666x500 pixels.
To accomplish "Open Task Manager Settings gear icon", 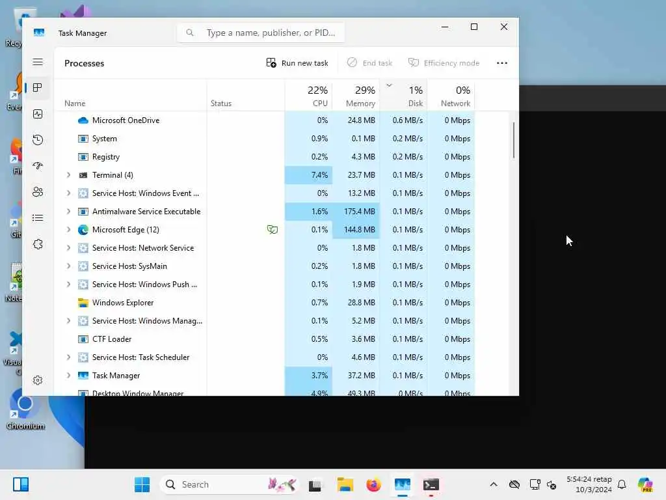I will tap(38, 380).
